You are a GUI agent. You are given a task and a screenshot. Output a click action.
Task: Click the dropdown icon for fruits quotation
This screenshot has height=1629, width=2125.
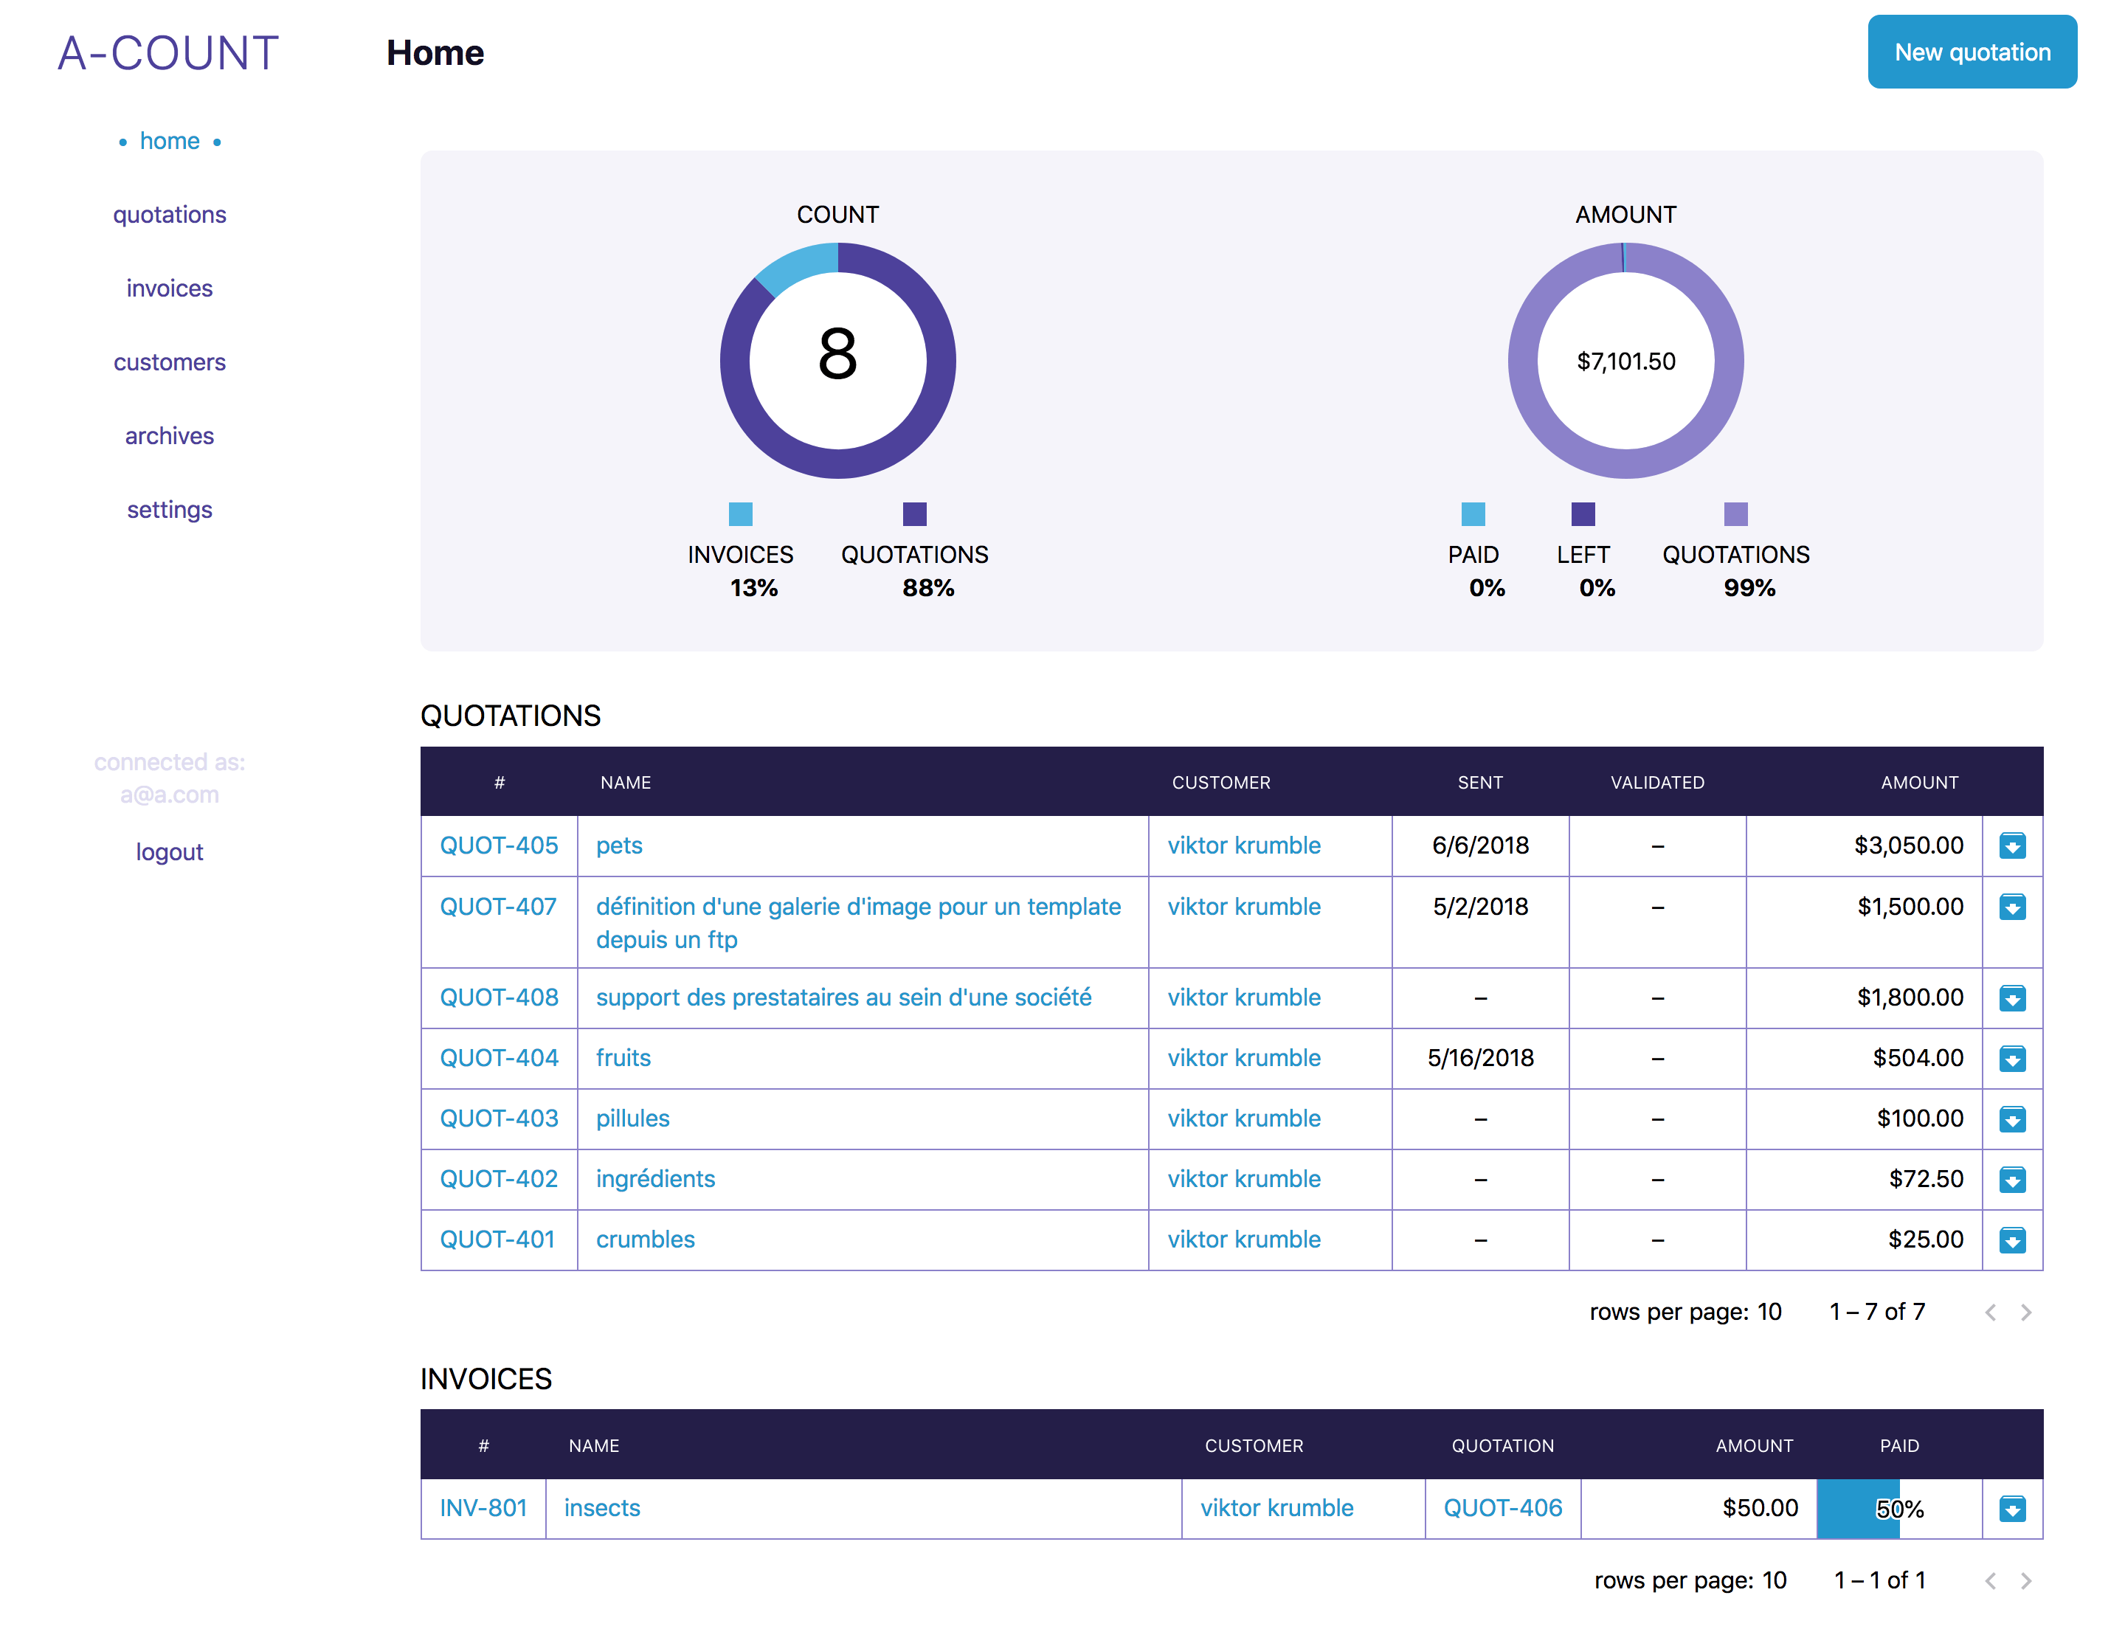click(2011, 1058)
